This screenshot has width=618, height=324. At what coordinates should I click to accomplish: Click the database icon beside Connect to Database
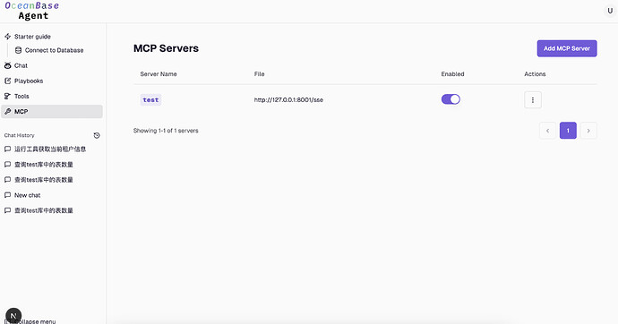coord(18,50)
